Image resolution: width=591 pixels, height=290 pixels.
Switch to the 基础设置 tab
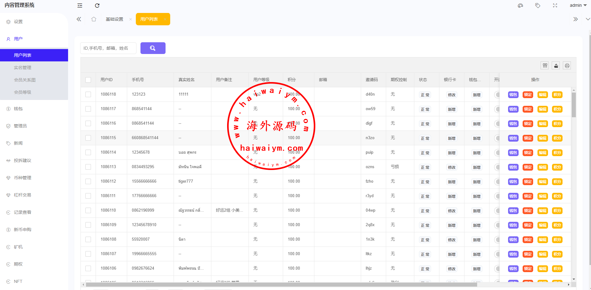click(x=114, y=19)
